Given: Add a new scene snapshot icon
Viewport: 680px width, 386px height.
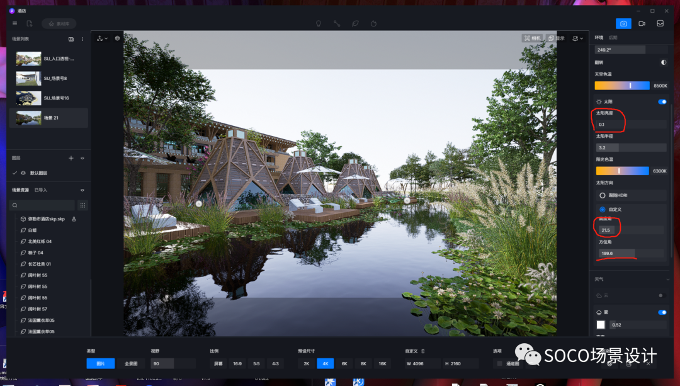Looking at the screenshot, I should 71,39.
